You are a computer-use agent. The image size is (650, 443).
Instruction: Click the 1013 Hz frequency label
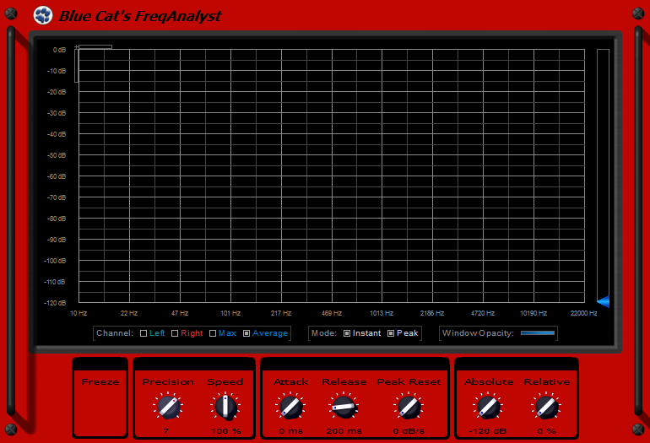coord(382,313)
